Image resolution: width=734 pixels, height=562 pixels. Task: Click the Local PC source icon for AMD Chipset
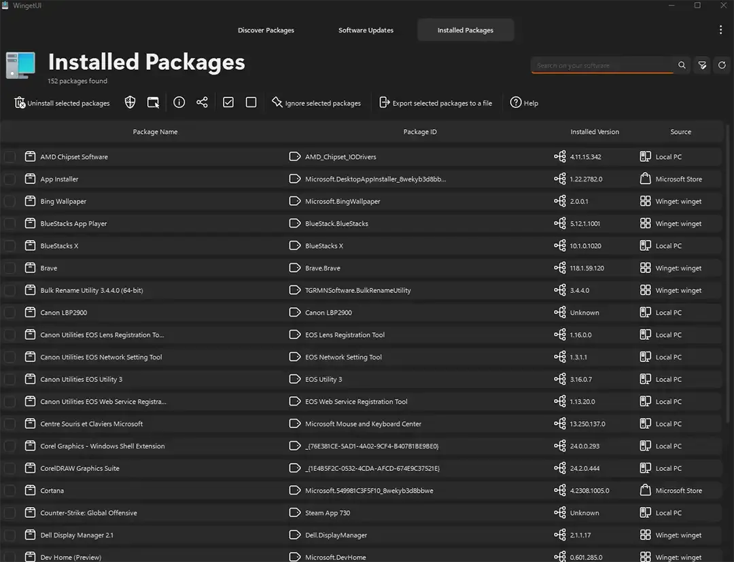coord(645,156)
